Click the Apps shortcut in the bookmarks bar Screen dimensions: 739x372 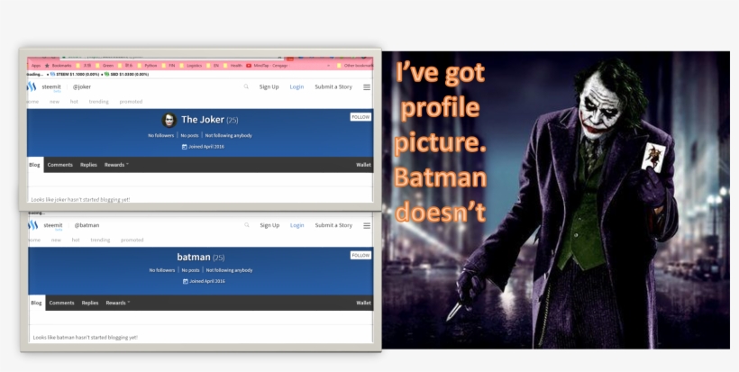click(x=36, y=66)
